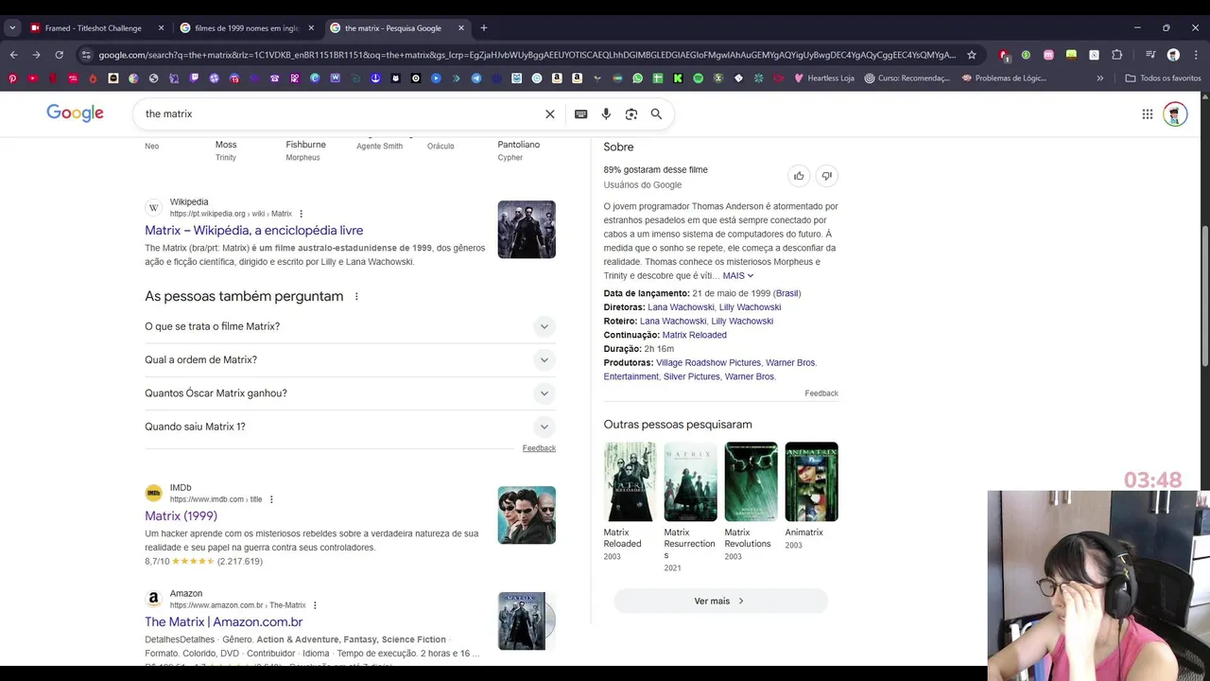Open the Matrix Reloaded continuation link
The width and height of the screenshot is (1210, 681).
click(694, 335)
